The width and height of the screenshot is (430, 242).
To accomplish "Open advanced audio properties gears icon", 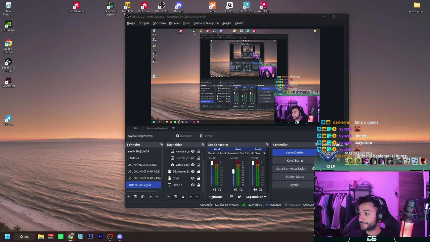I will (x=239, y=197).
